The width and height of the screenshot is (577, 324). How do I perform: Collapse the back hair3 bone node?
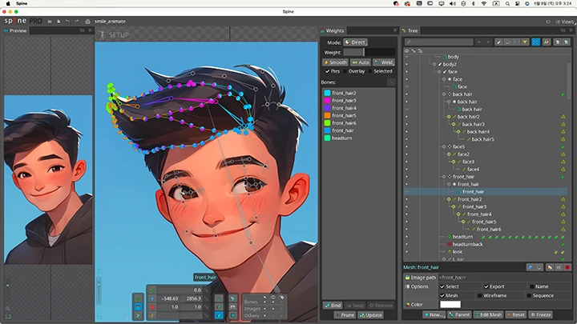point(454,124)
